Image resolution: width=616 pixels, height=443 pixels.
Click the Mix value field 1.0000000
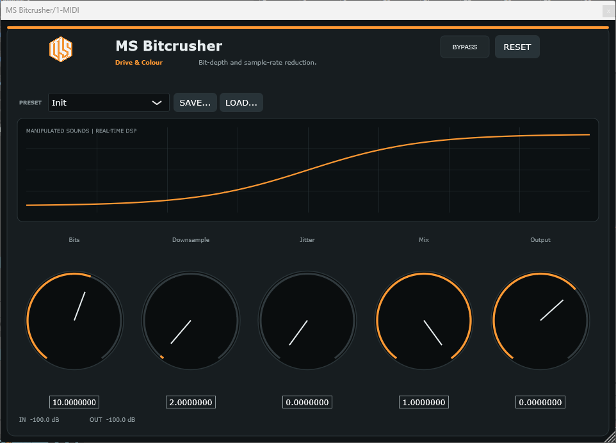click(424, 402)
